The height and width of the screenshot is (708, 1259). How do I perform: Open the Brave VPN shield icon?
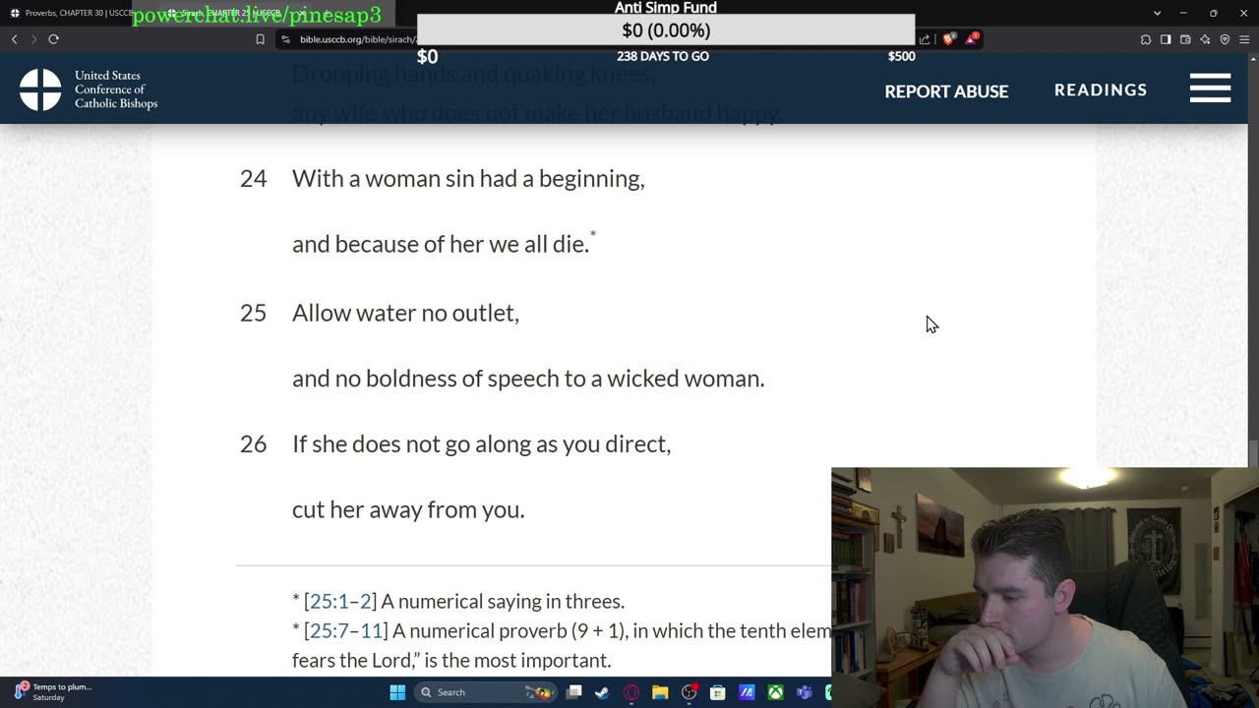[1225, 39]
